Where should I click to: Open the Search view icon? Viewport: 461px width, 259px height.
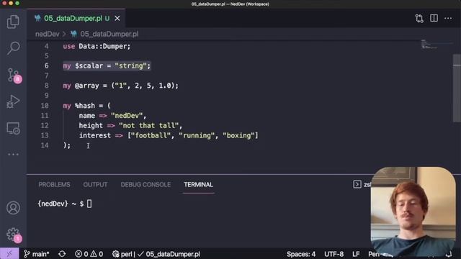point(13,47)
